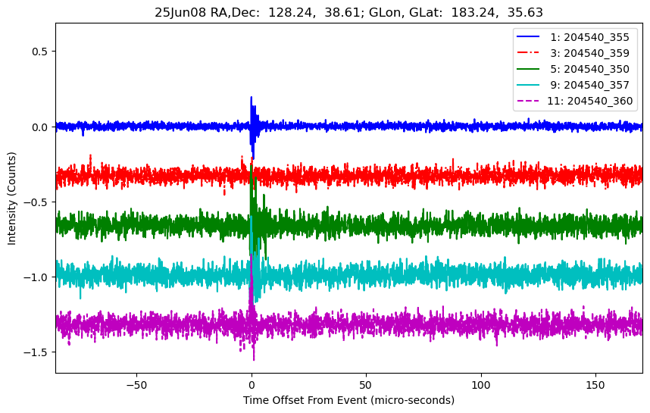The height and width of the screenshot is (413, 650).
Task: Click the plot title starting with 25Jun08
Action: [348, 12]
